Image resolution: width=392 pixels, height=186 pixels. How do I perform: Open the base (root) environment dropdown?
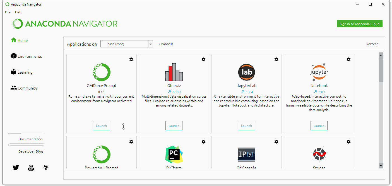[127, 44]
